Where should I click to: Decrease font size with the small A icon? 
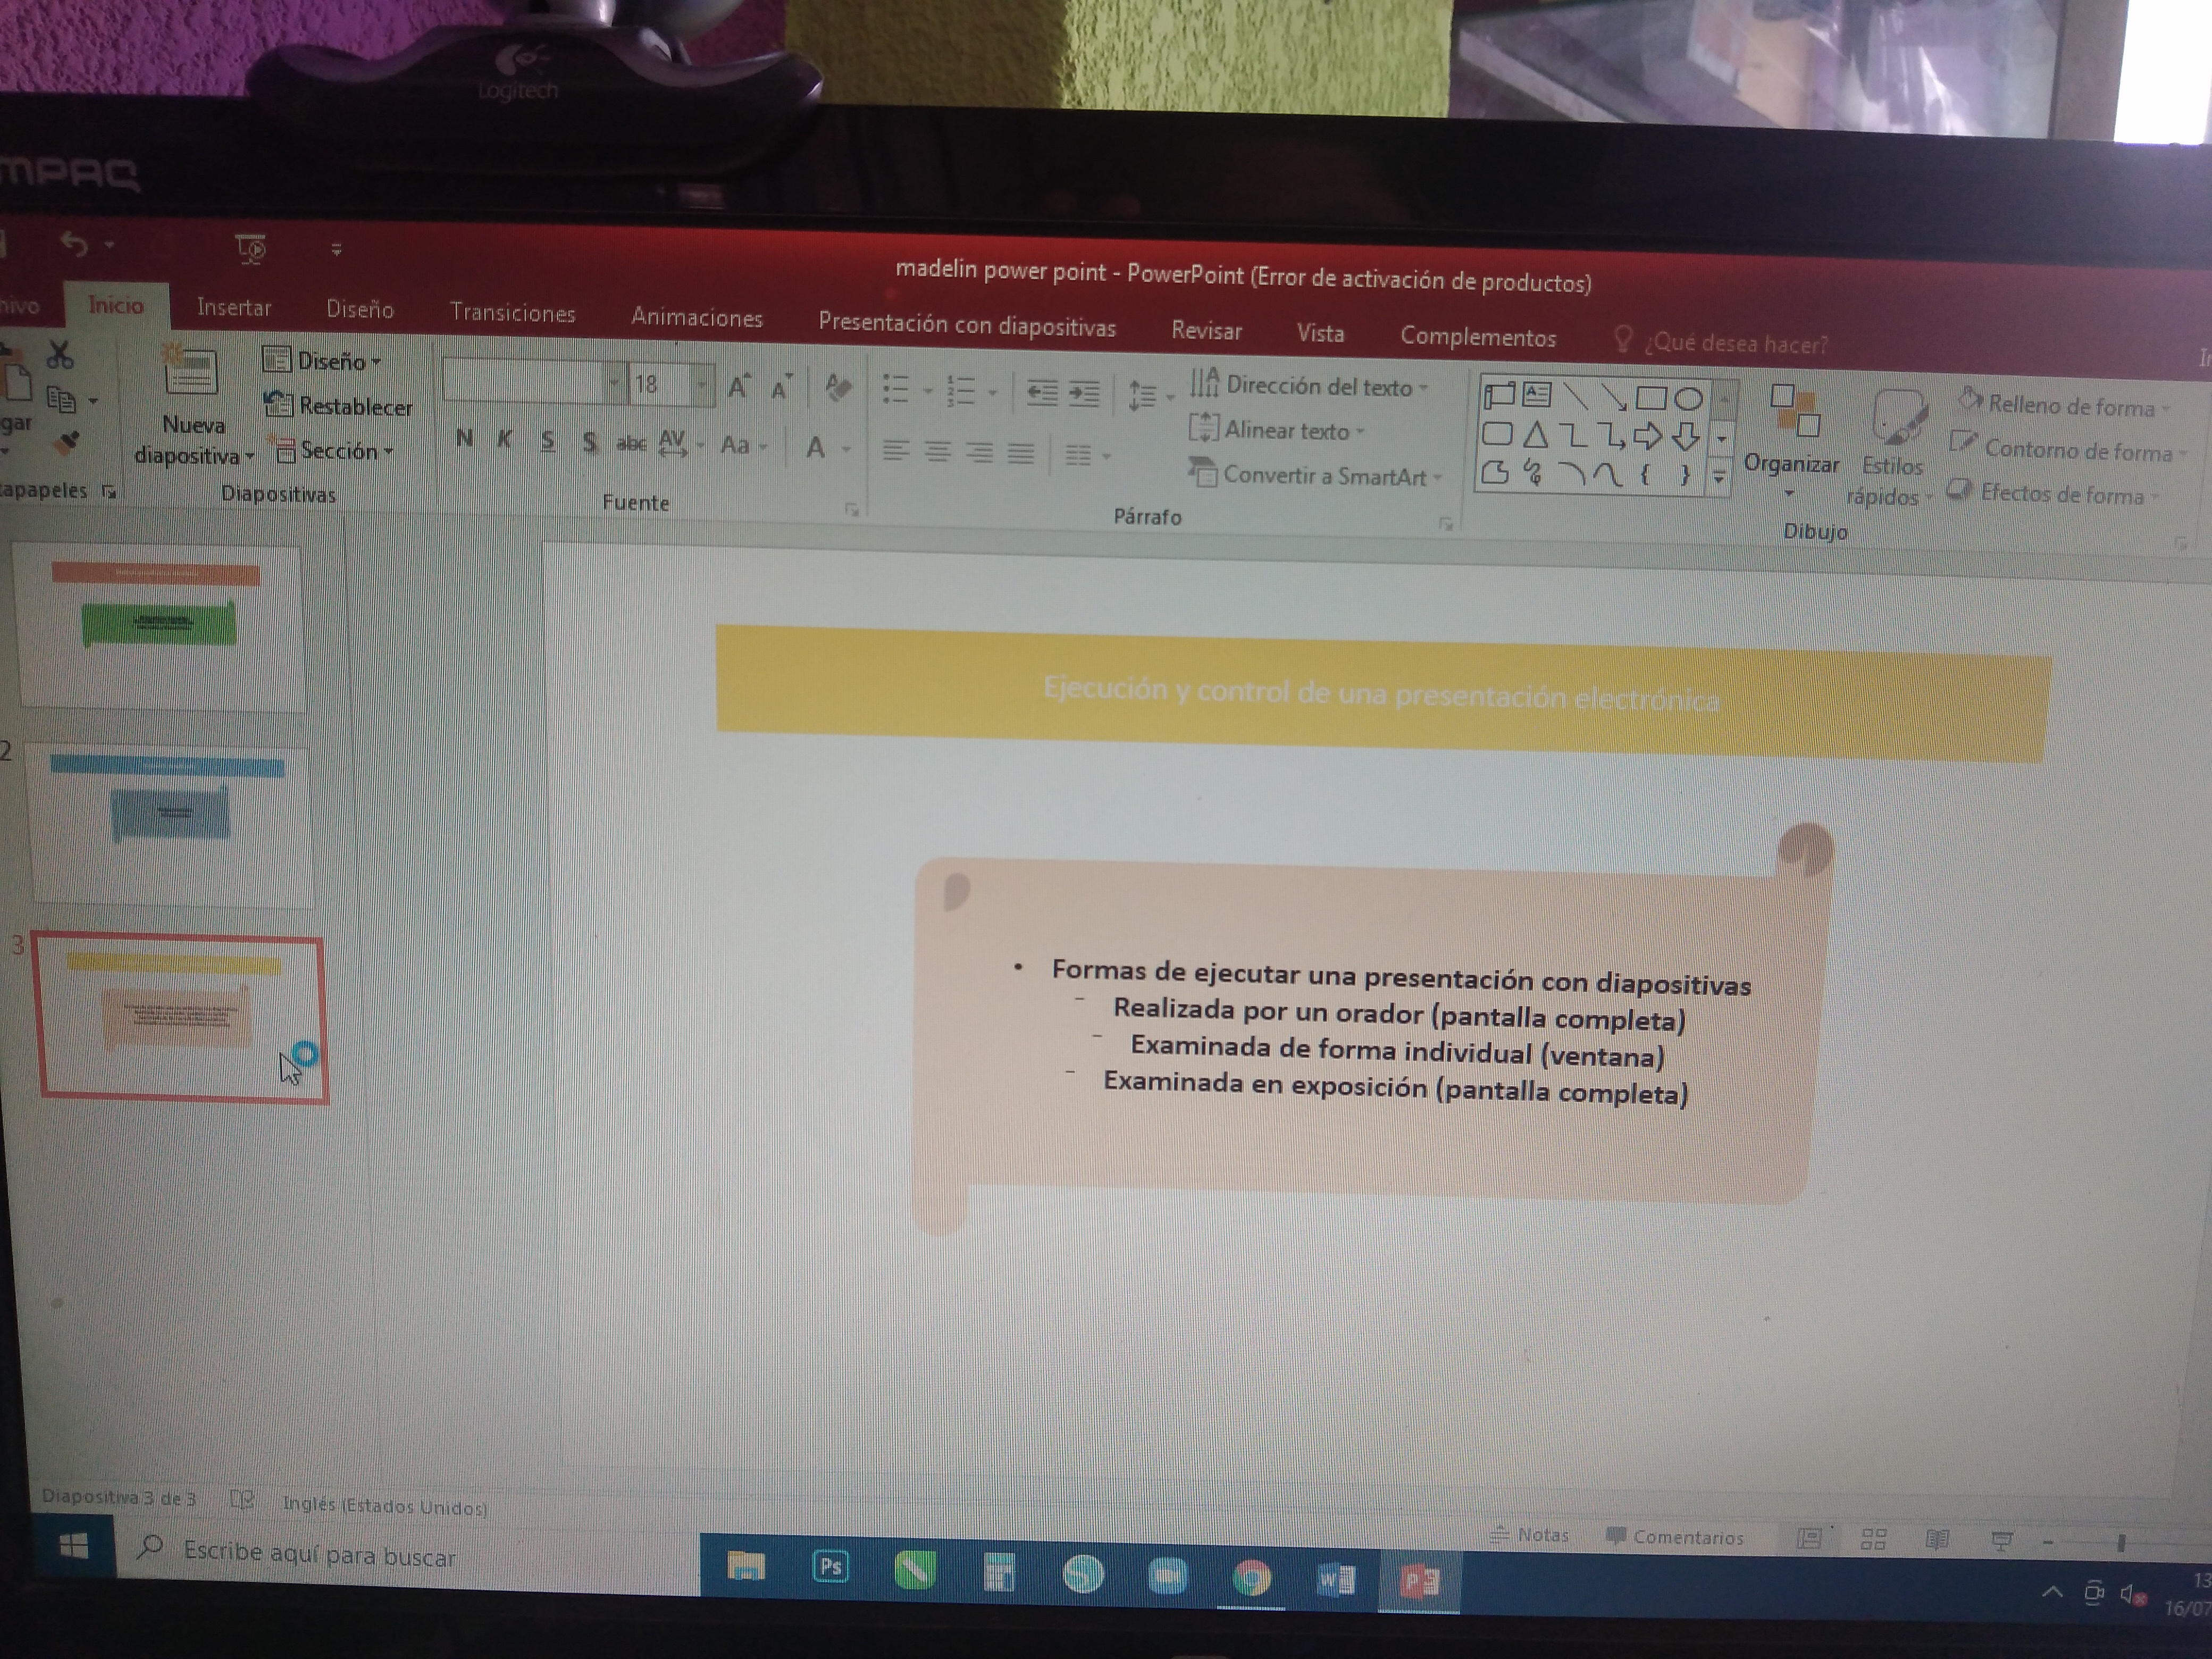(781, 389)
